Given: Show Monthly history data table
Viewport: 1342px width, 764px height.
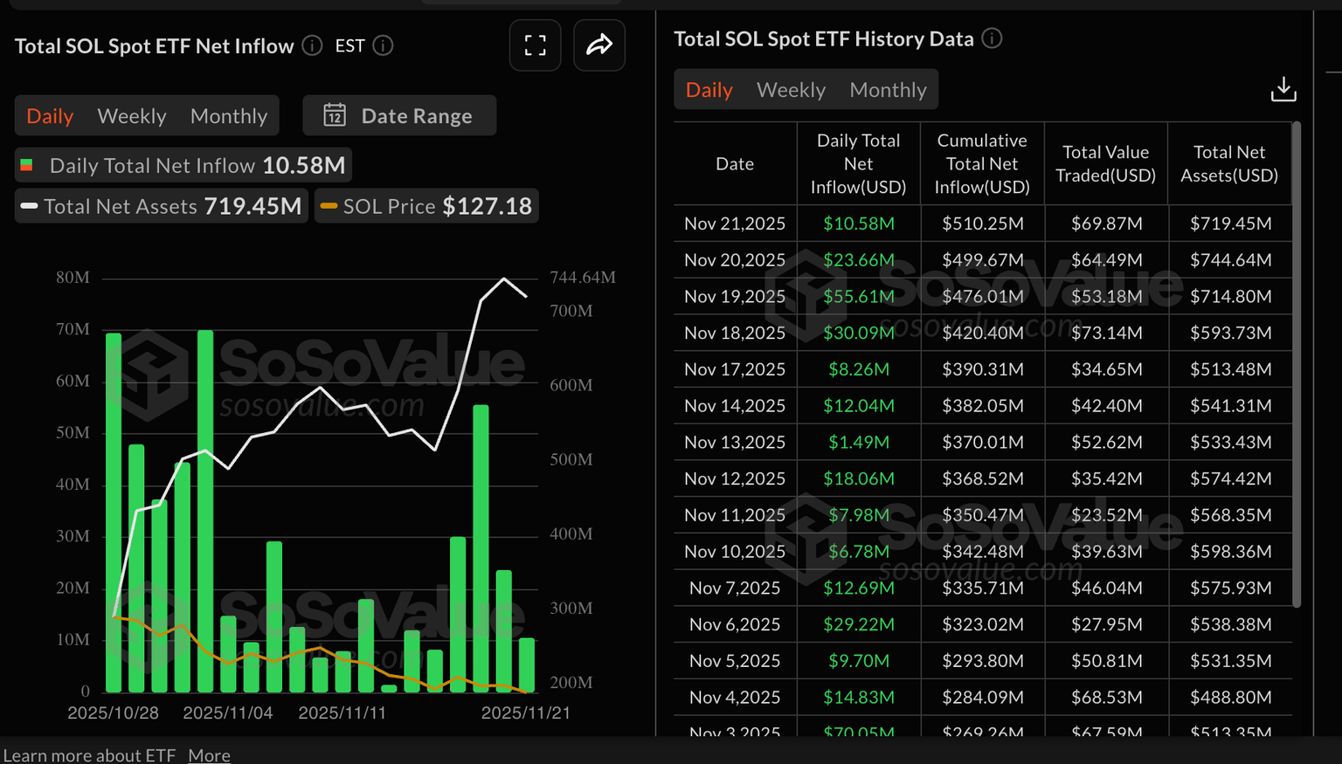Looking at the screenshot, I should 888,90.
